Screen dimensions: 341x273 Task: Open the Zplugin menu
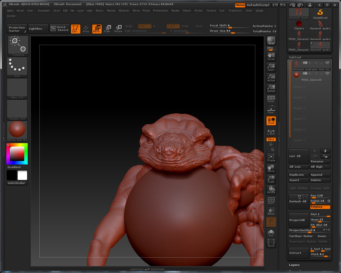pyautogui.click(x=259, y=11)
